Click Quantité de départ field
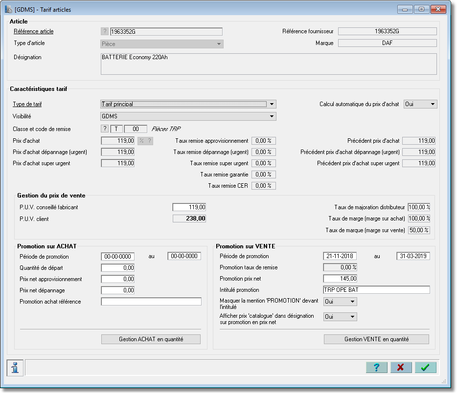457x394 pixels. pyautogui.click(x=118, y=268)
